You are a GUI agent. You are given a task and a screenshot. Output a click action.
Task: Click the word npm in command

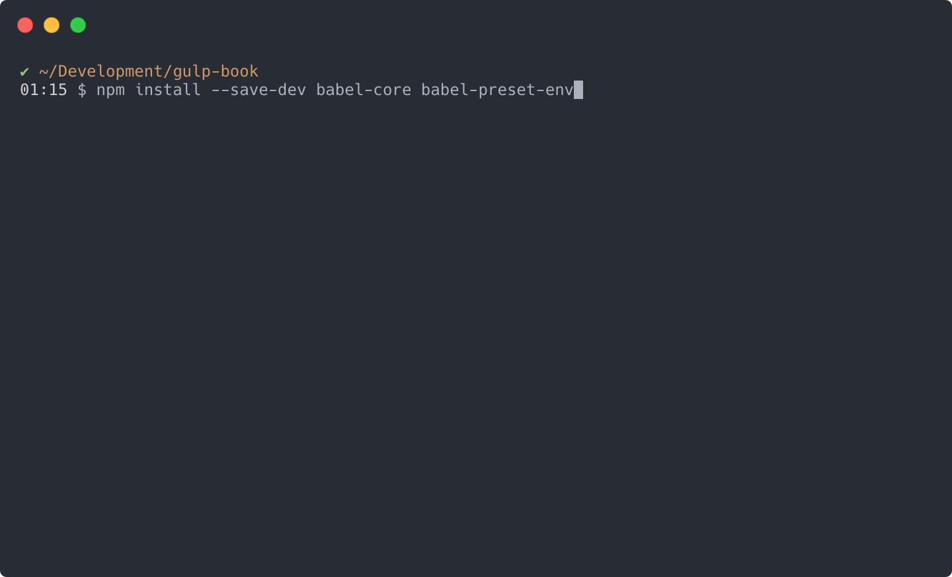[x=110, y=90]
